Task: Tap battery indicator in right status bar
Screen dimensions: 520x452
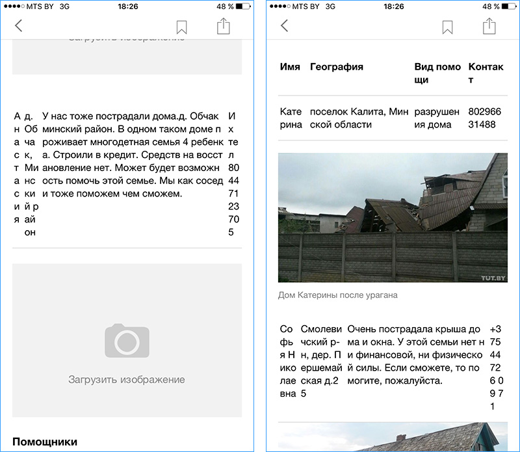Action: (509, 7)
